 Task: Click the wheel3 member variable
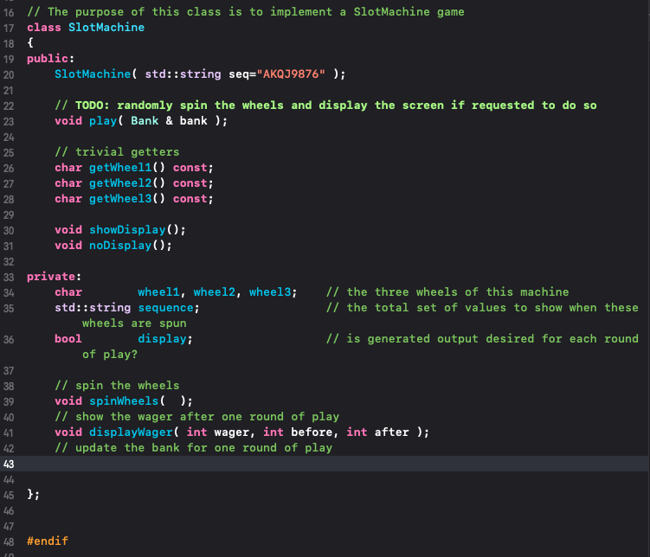[270, 292]
